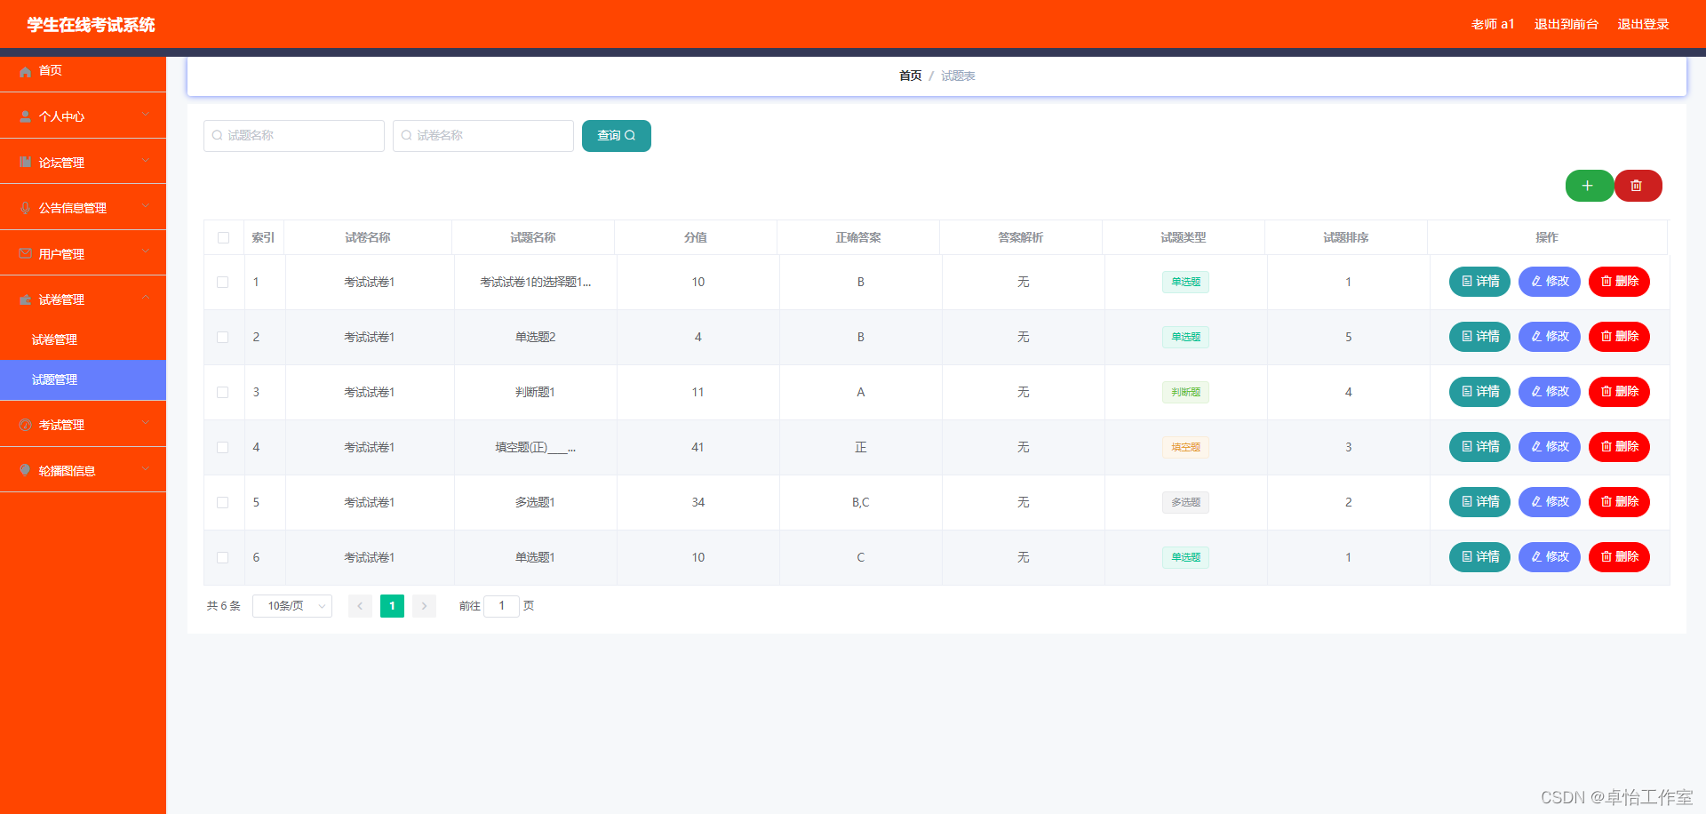Open 详情 for 单选题2 row
This screenshot has width=1706, height=814.
point(1479,337)
